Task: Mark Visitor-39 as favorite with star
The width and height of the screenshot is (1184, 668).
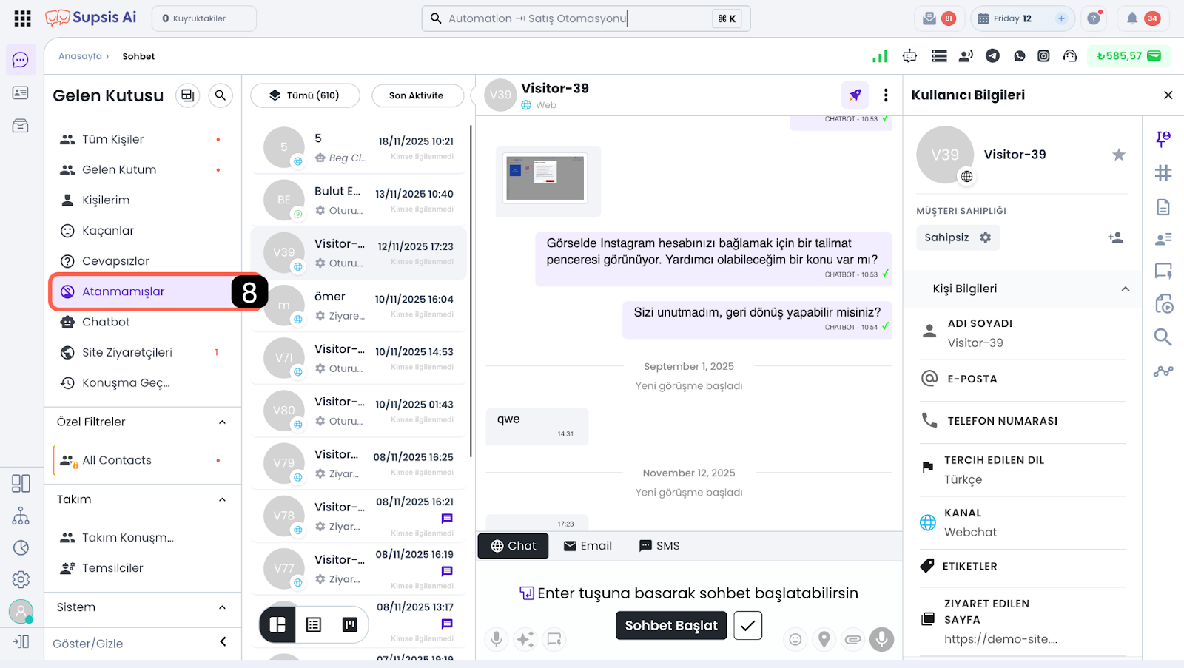Action: coord(1118,155)
